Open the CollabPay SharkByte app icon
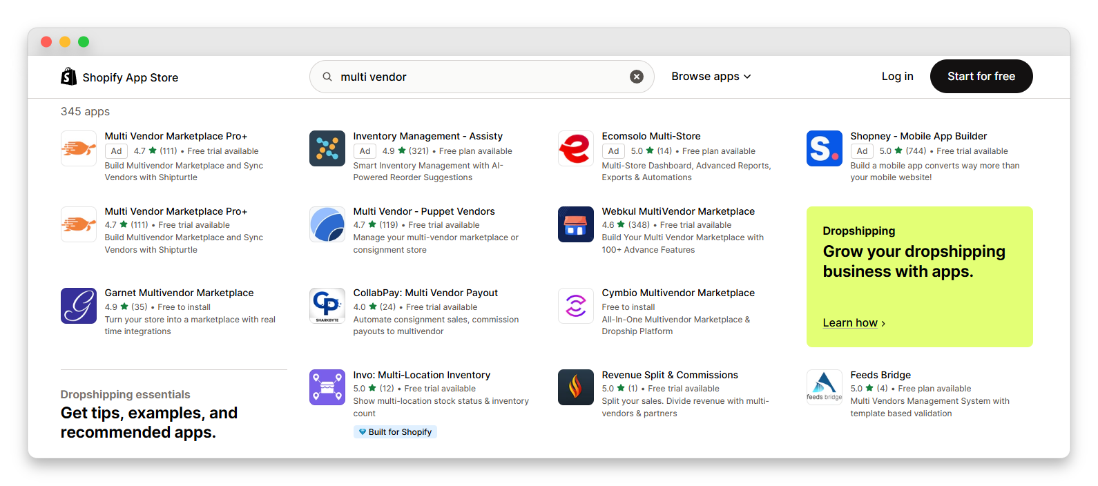The width and height of the screenshot is (1098, 486). coord(327,306)
